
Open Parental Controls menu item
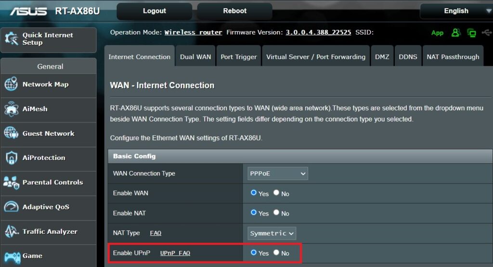click(49, 182)
